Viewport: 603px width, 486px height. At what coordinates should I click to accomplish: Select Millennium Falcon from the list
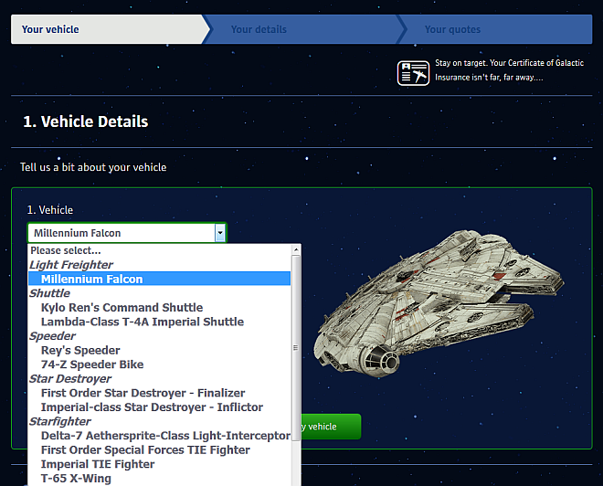point(159,279)
